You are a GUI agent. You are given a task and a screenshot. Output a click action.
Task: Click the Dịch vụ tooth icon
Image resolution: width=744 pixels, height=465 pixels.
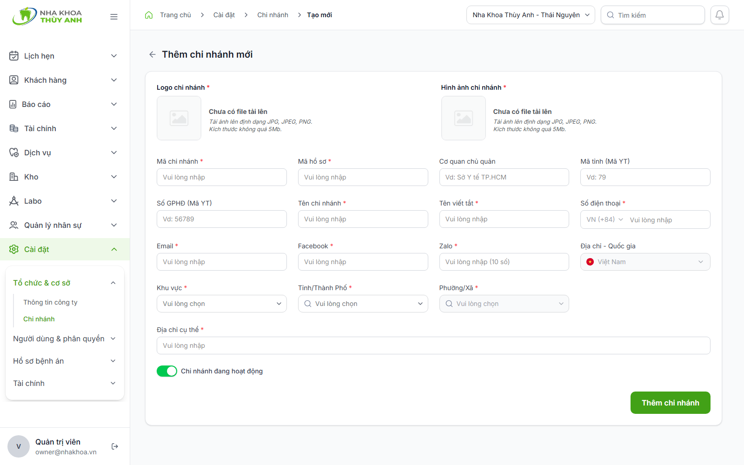pos(14,153)
